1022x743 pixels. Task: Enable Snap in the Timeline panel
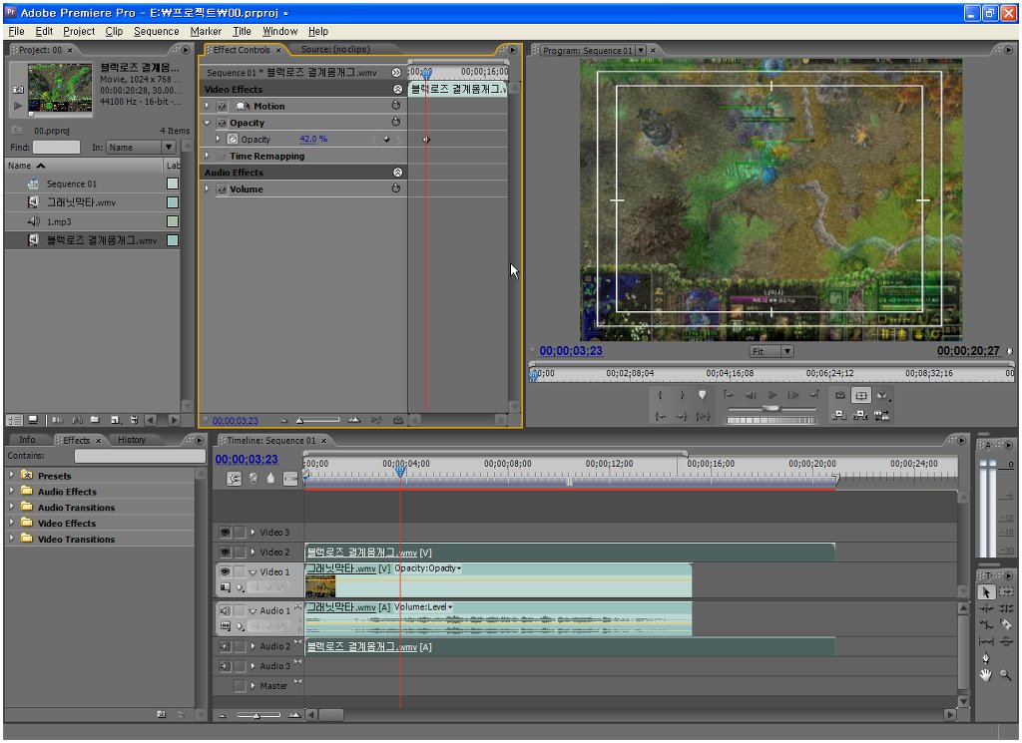tap(234, 479)
